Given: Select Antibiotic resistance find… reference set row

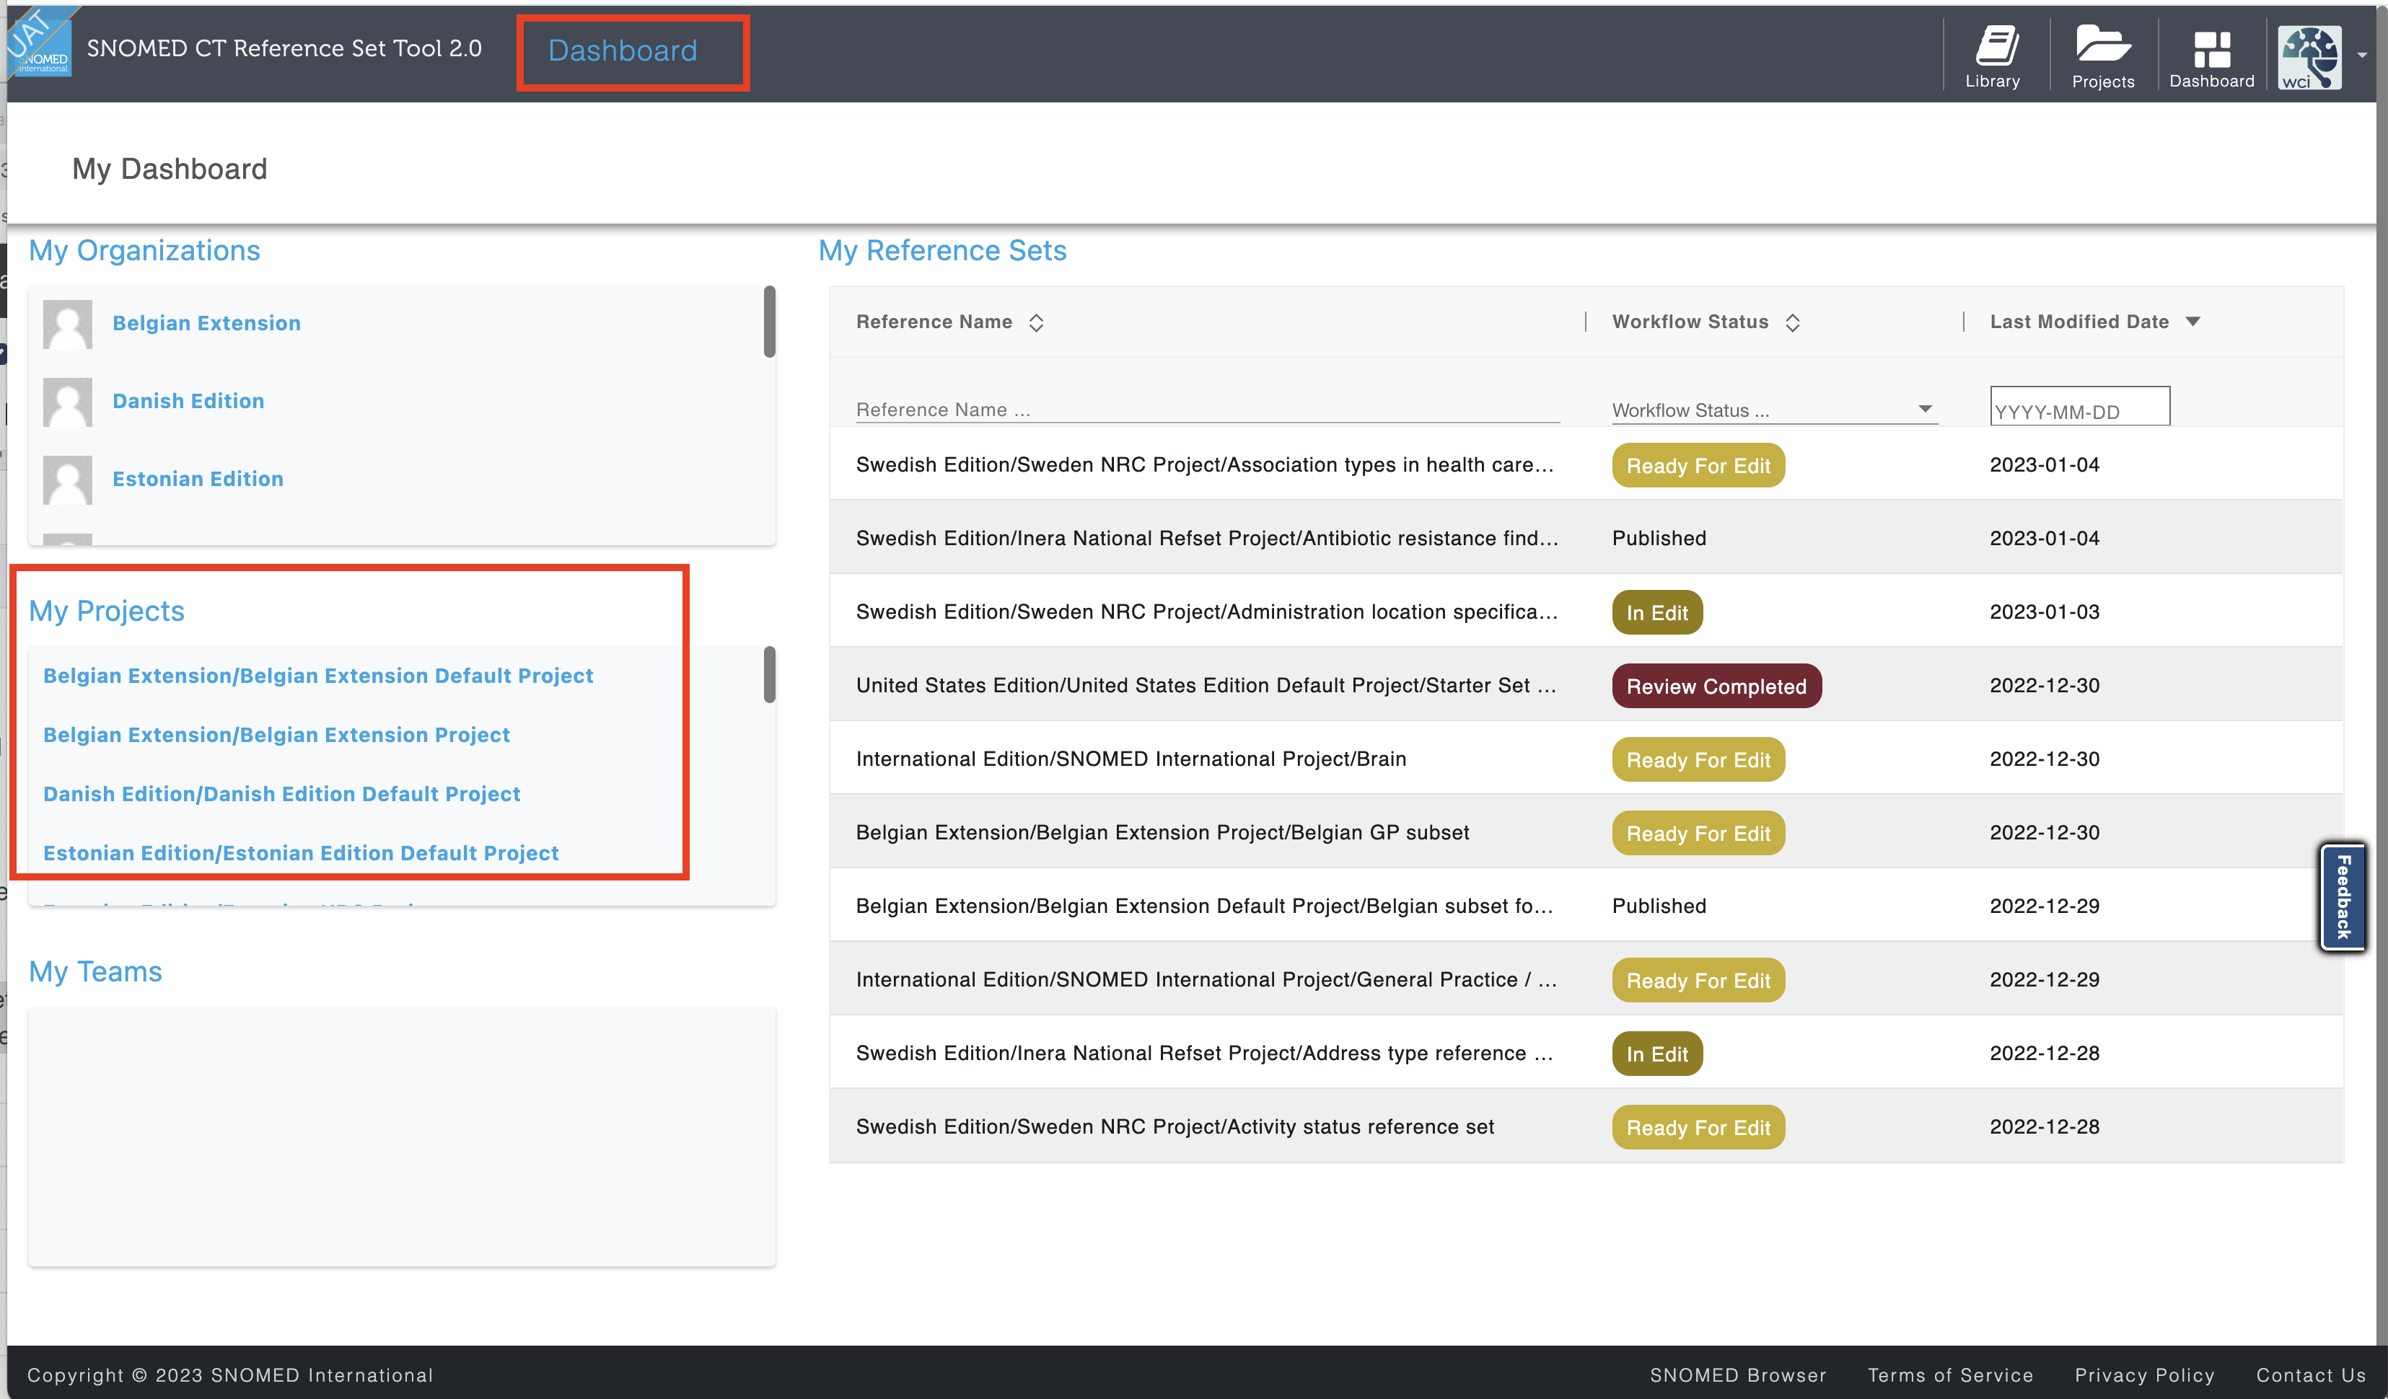Looking at the screenshot, I should pyautogui.click(x=1586, y=538).
